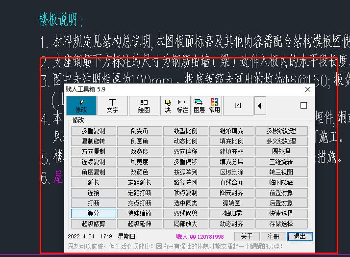The image size is (350, 257).
Task: Click the 打断 button
Action: point(94,203)
